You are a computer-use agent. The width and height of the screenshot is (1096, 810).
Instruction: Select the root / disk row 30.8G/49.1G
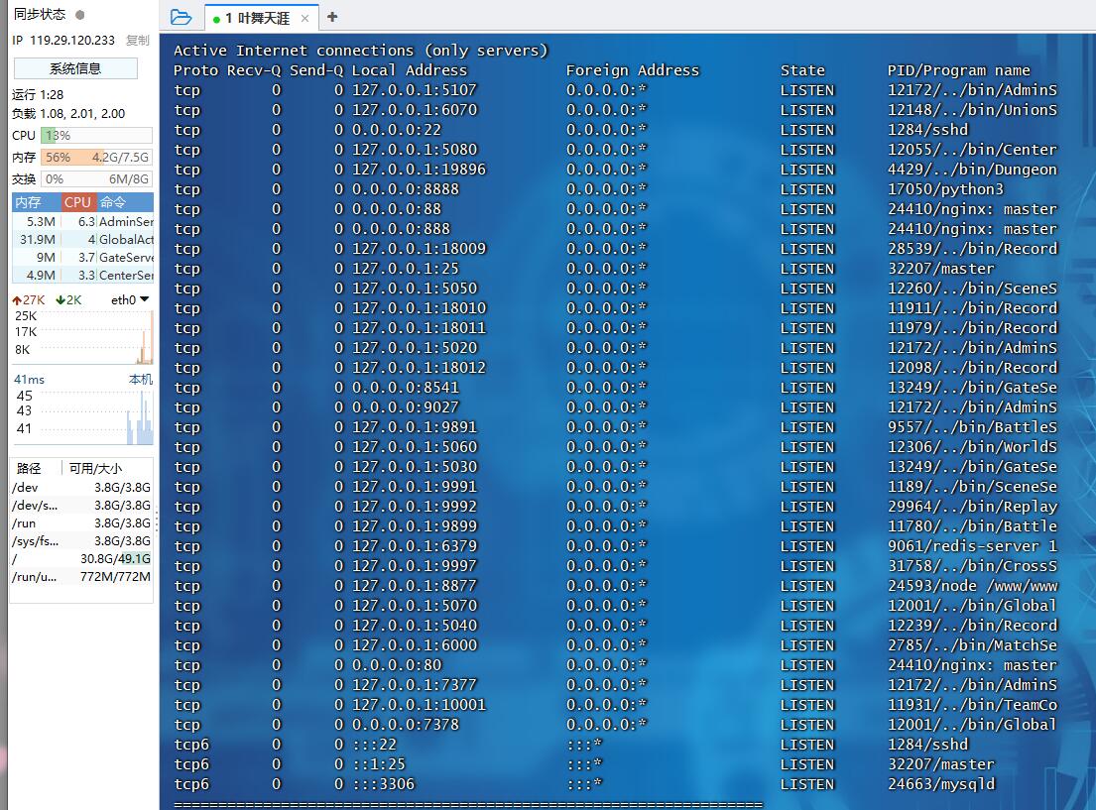pos(81,559)
